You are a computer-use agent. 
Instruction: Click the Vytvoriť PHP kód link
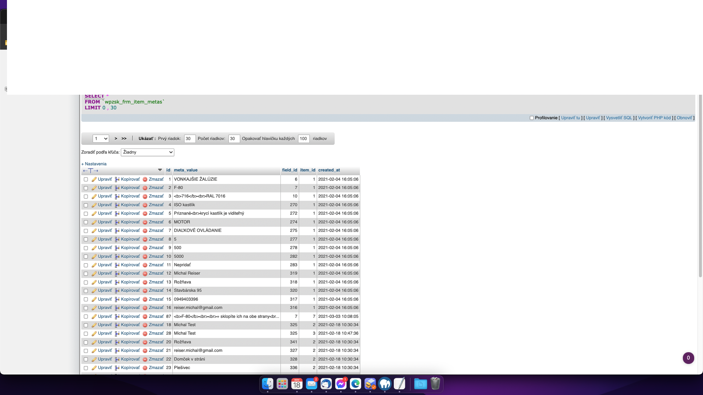[x=654, y=118]
